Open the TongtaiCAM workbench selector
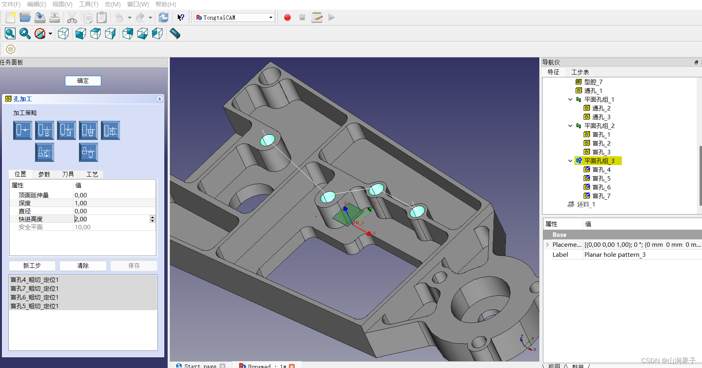The height and width of the screenshot is (368, 702). [x=234, y=18]
